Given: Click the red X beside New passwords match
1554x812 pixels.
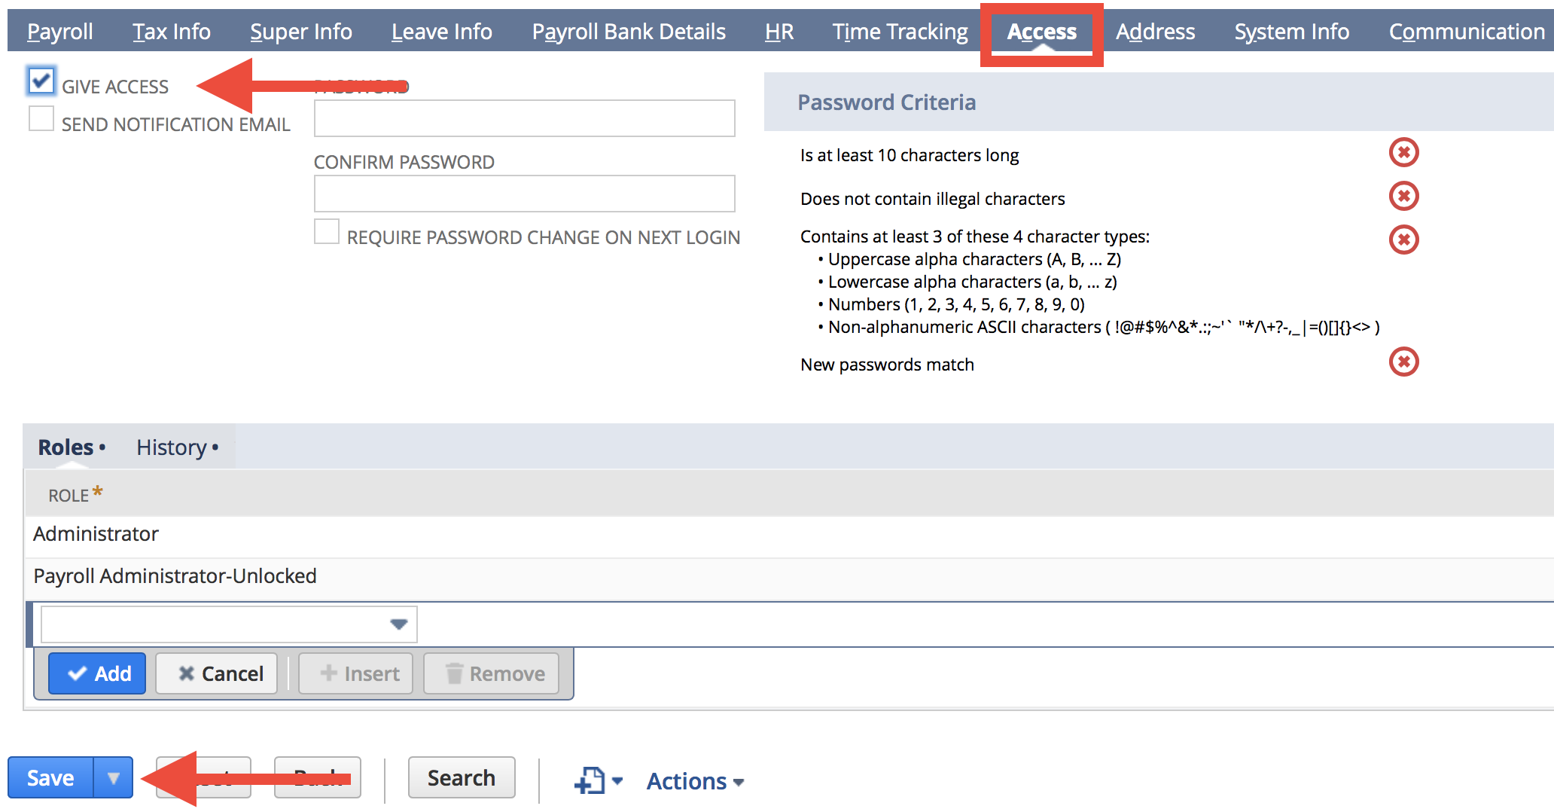Looking at the screenshot, I should 1403,362.
